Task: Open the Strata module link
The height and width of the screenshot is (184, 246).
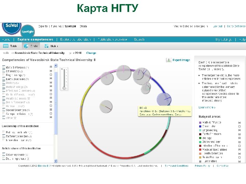Action: tap(83, 26)
